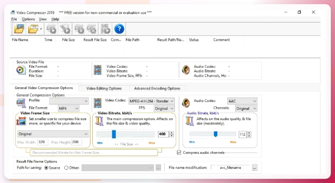Open the Other saving path dropdown
The width and height of the screenshot is (335, 183).
click(118, 168)
